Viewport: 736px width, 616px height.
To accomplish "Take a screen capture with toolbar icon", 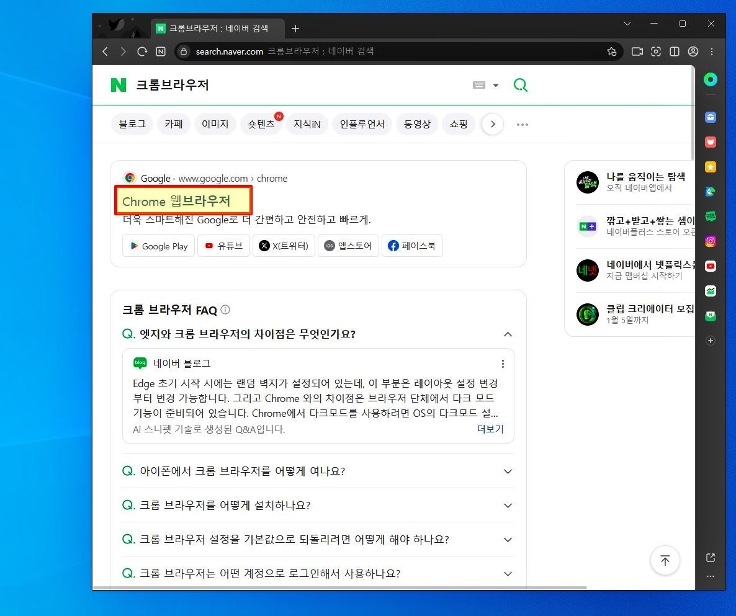I will [x=656, y=51].
